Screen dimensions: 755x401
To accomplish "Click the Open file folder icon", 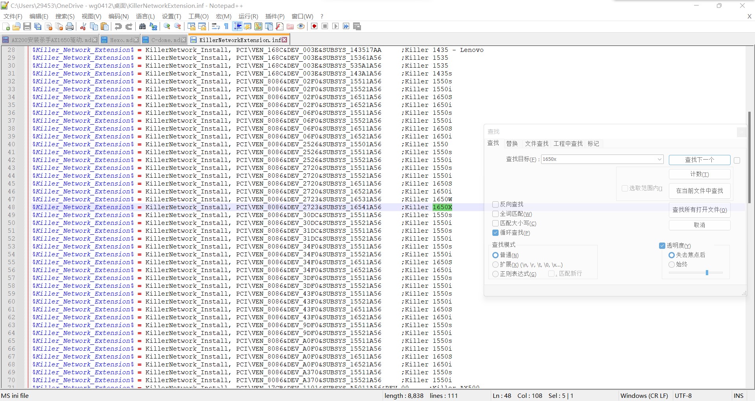I will pos(17,26).
